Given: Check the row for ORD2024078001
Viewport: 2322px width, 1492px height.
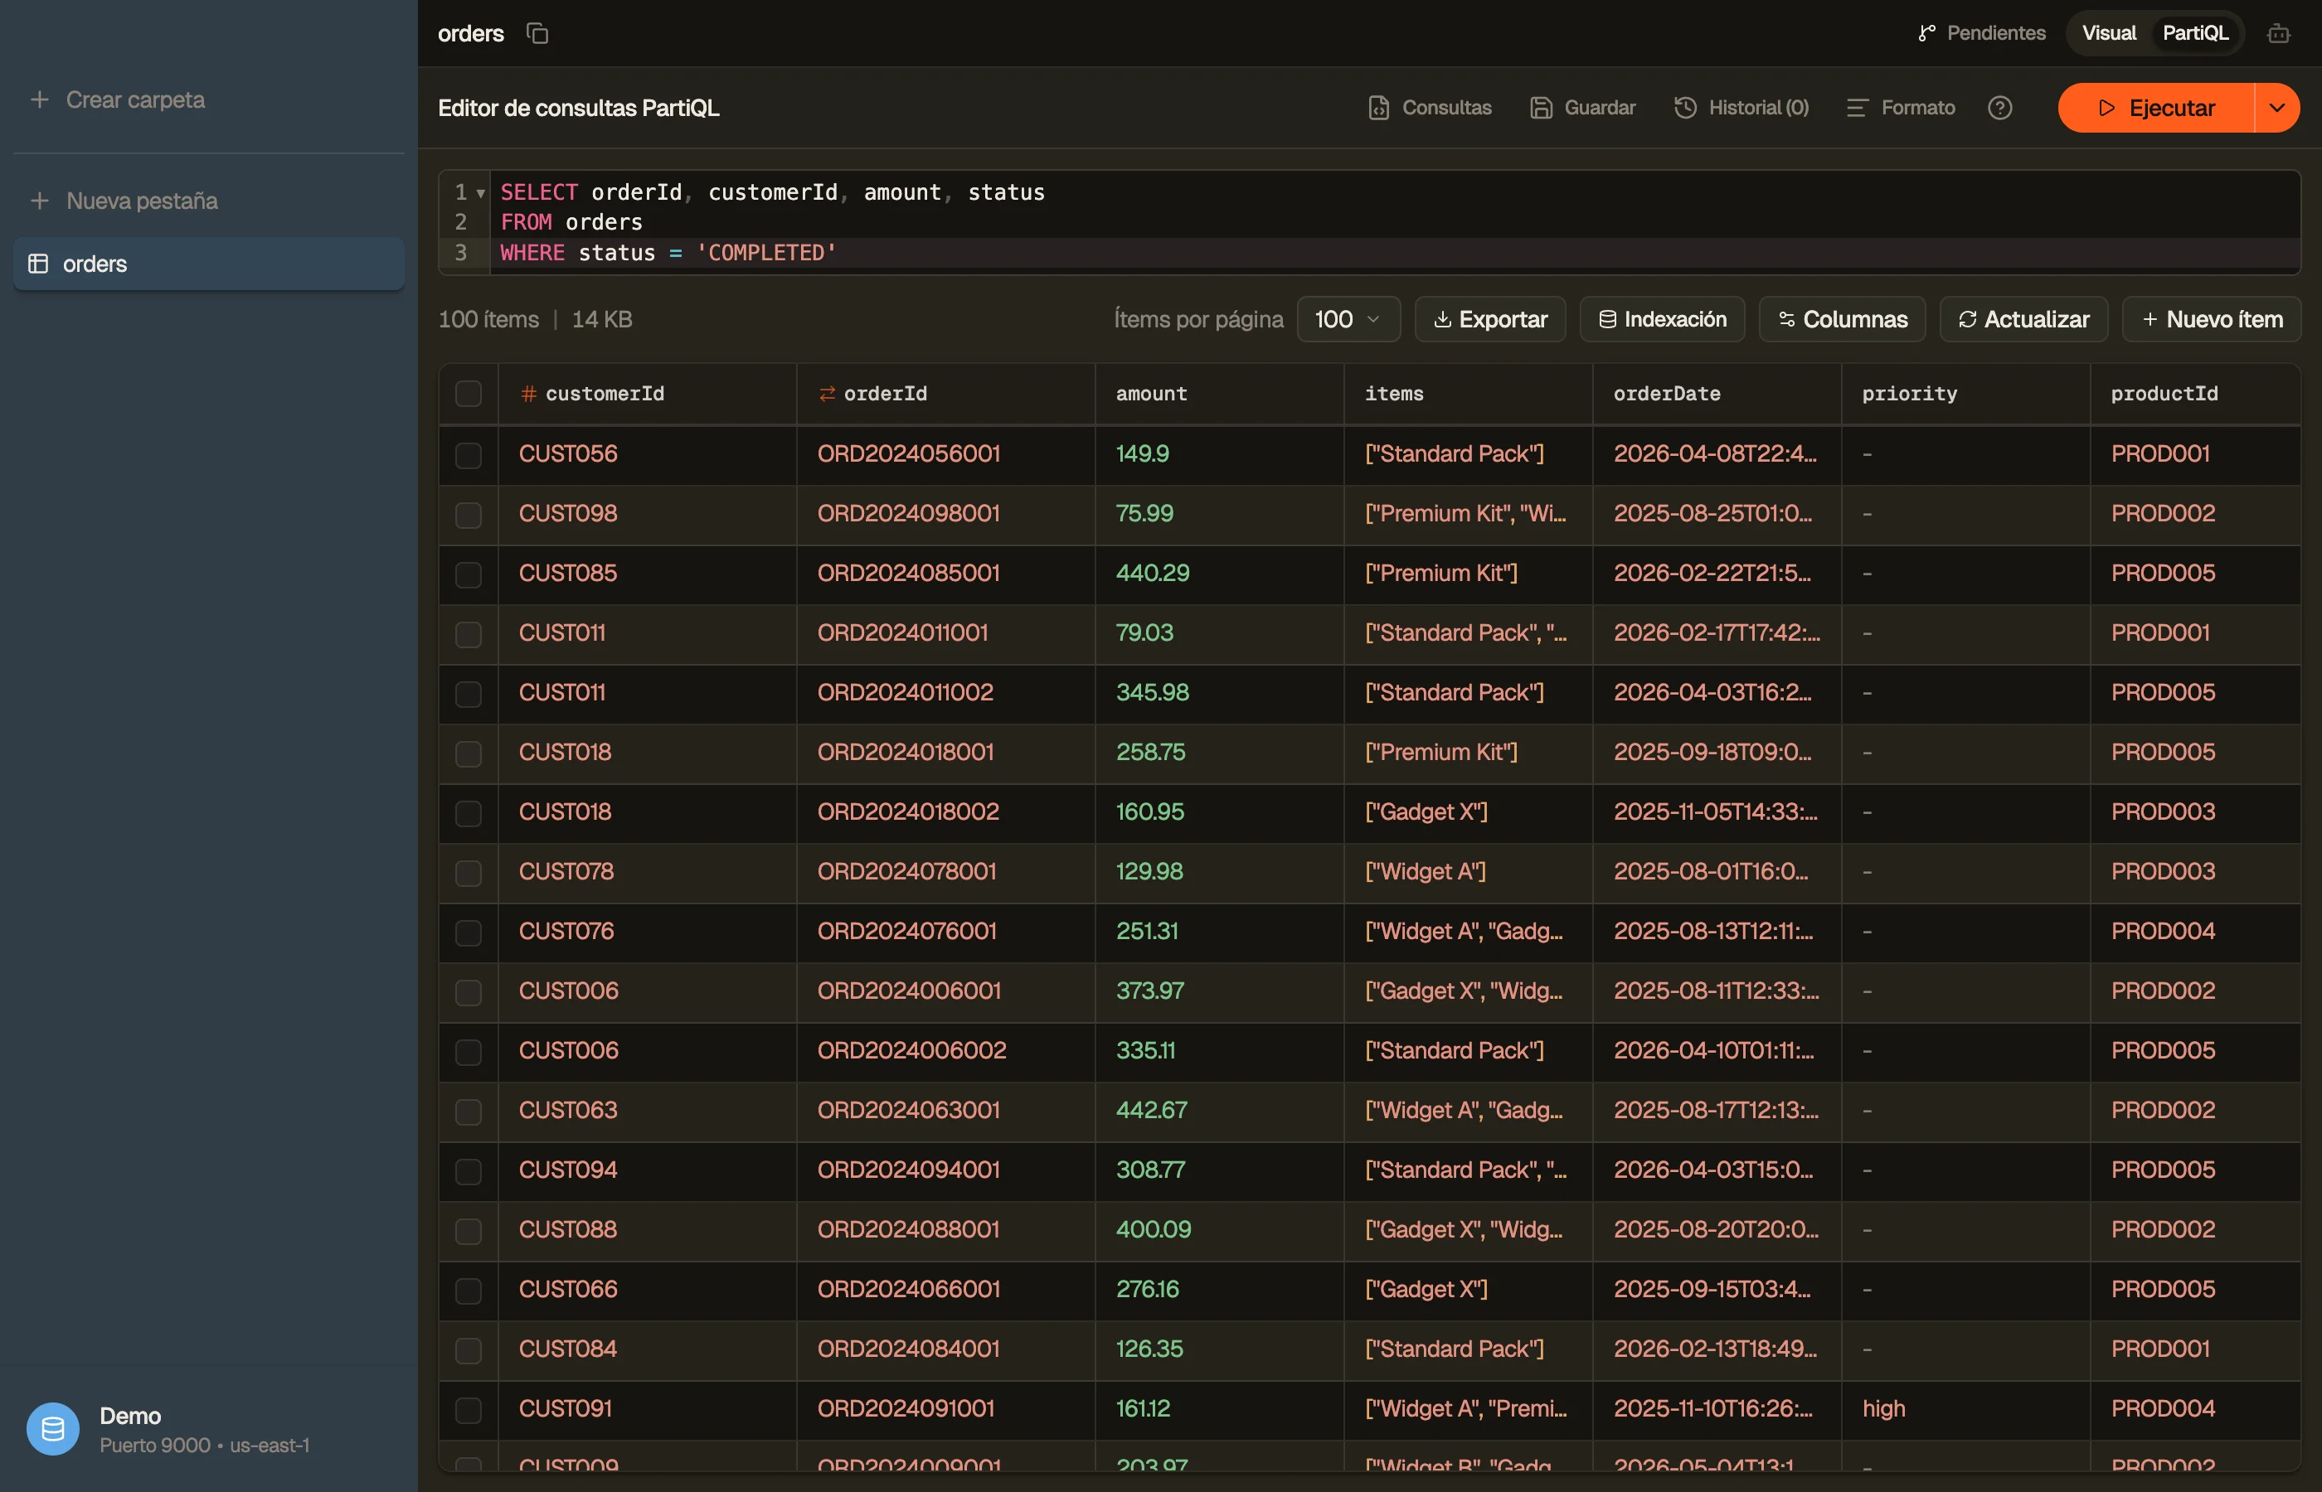Looking at the screenshot, I should click(468, 872).
